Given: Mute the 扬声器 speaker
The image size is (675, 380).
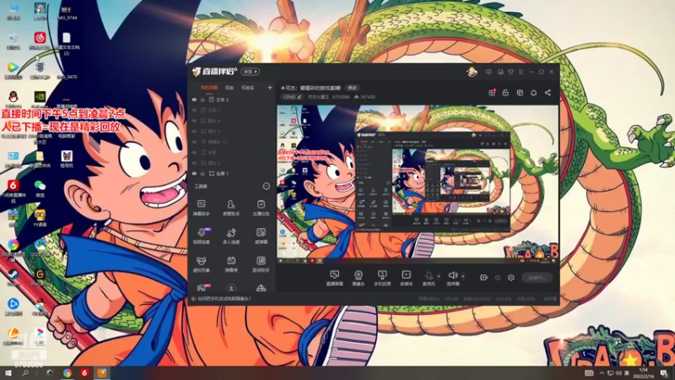Looking at the screenshot, I should pyautogui.click(x=453, y=278).
